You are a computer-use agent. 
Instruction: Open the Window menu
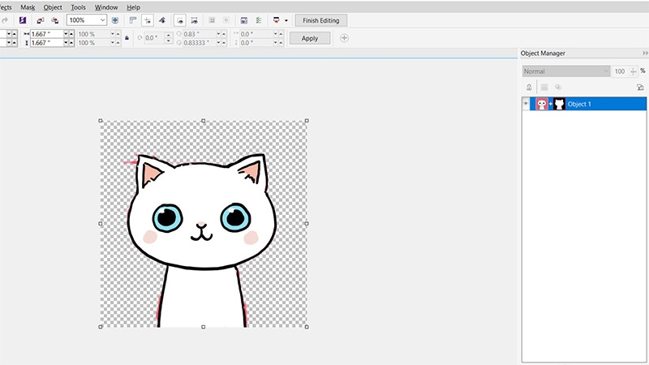[x=106, y=7]
